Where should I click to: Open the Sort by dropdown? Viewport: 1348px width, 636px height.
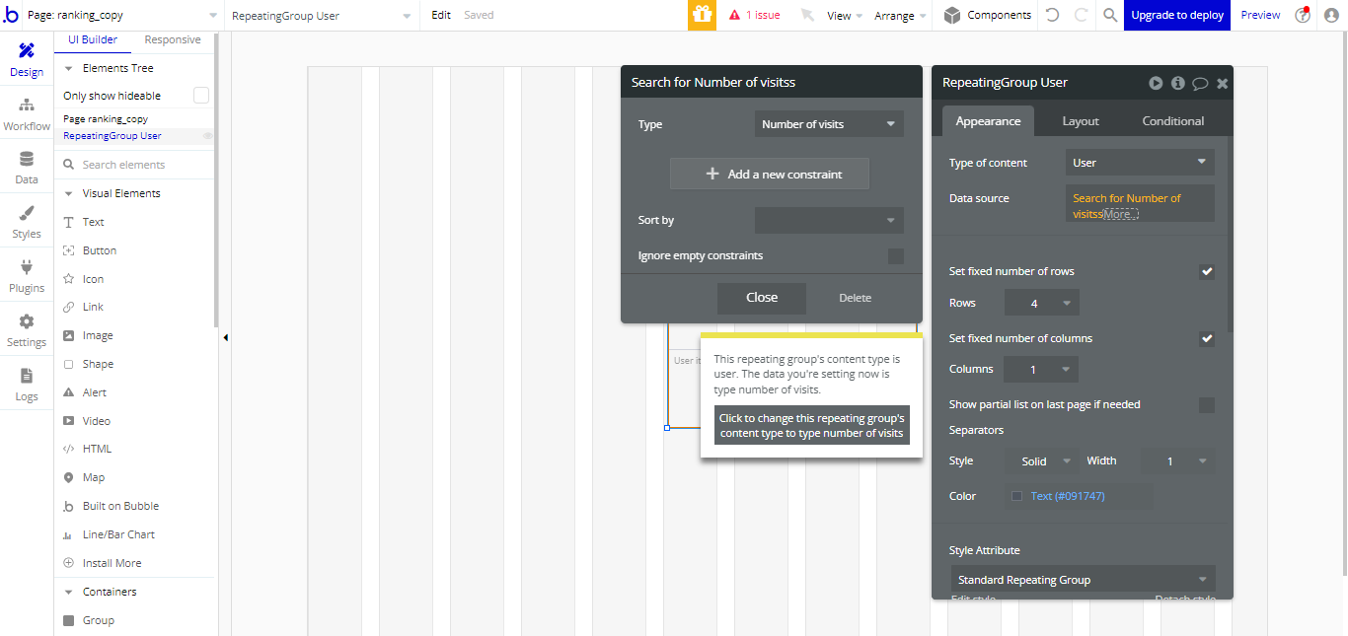pos(829,220)
